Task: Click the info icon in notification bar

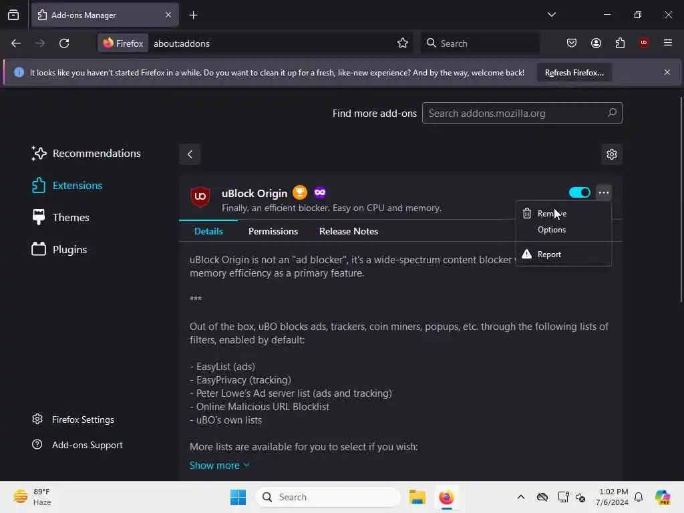Action: click(x=19, y=72)
